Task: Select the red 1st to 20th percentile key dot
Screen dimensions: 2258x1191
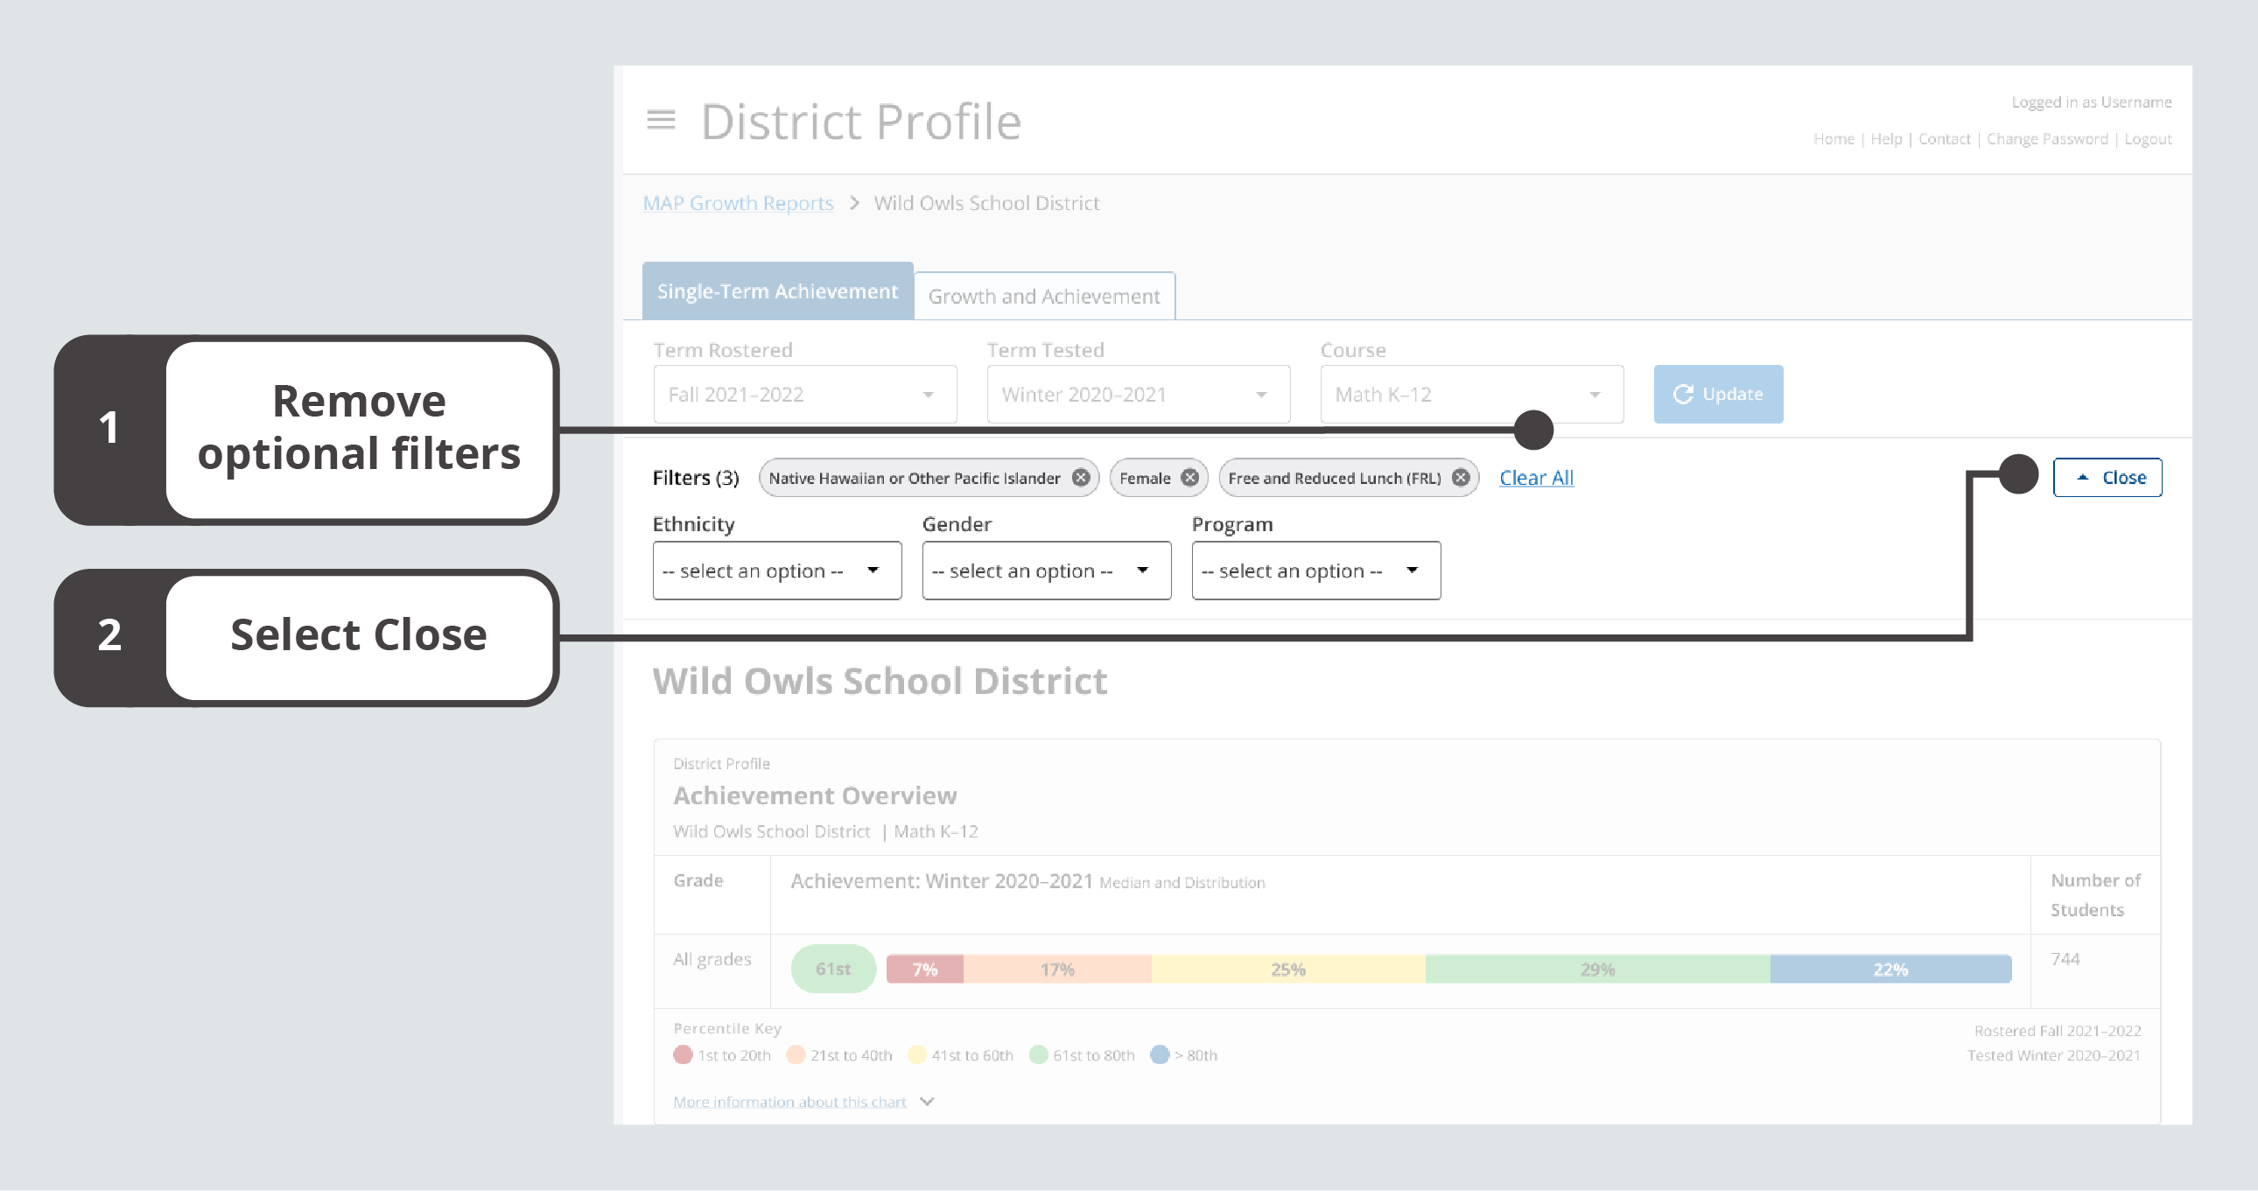Action: point(683,1055)
